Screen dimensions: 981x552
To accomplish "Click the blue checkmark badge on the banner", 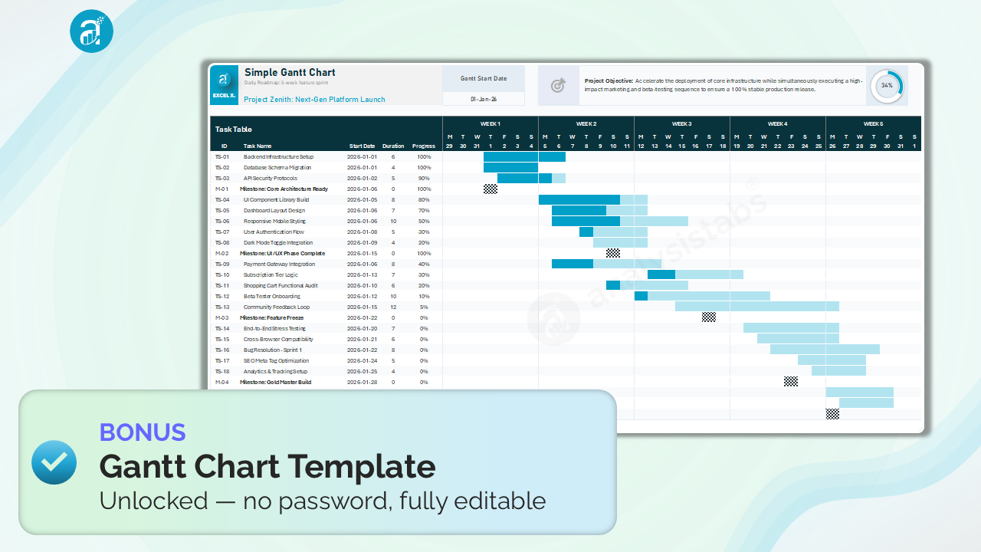I will (x=54, y=462).
